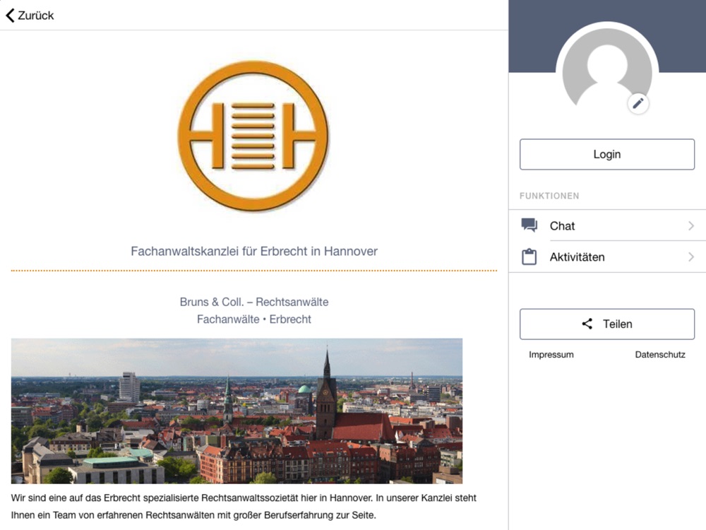Tap the Zurück label text
The height and width of the screenshot is (530, 706).
click(35, 15)
